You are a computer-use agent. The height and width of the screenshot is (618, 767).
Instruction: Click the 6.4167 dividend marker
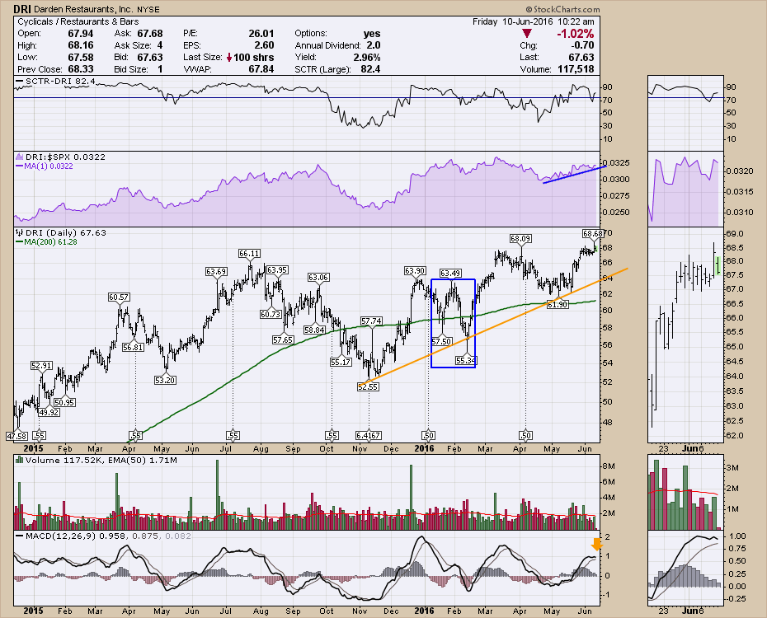369,435
